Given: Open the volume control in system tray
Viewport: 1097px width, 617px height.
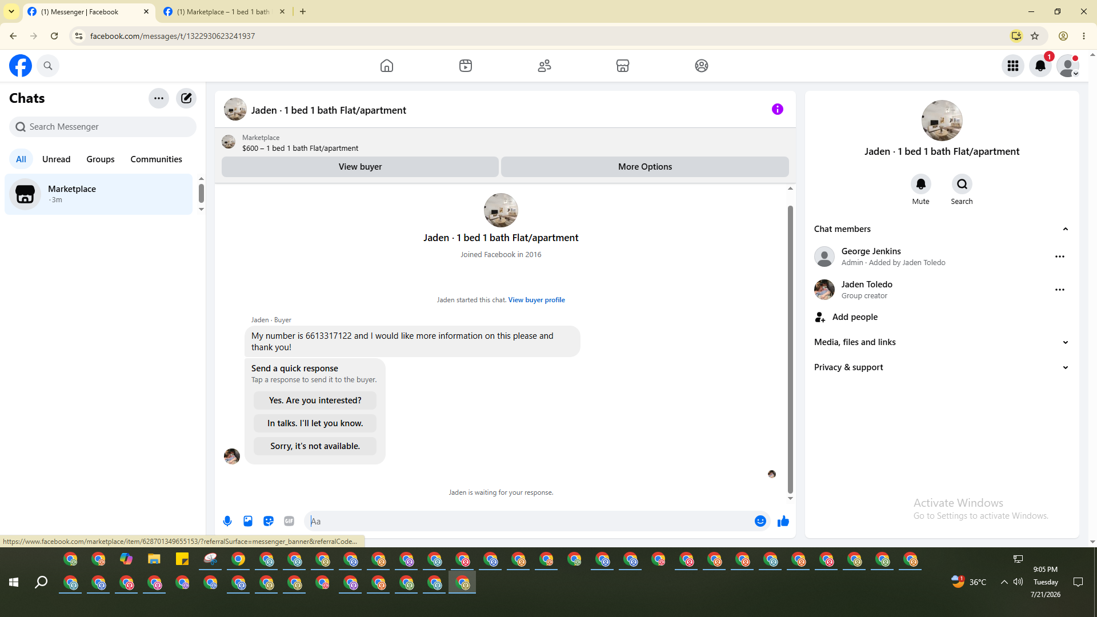Looking at the screenshot, I should coord(1018,582).
